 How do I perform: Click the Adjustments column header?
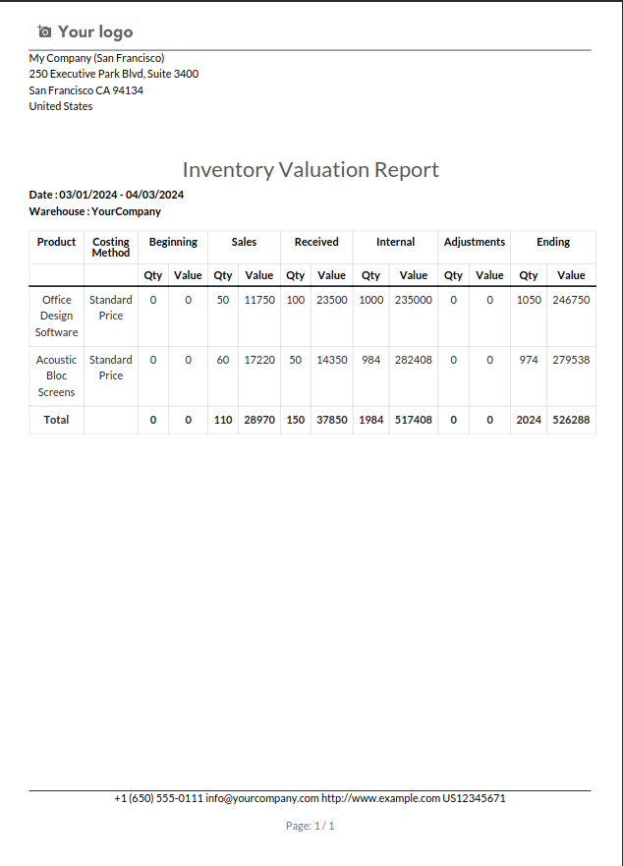(x=474, y=242)
